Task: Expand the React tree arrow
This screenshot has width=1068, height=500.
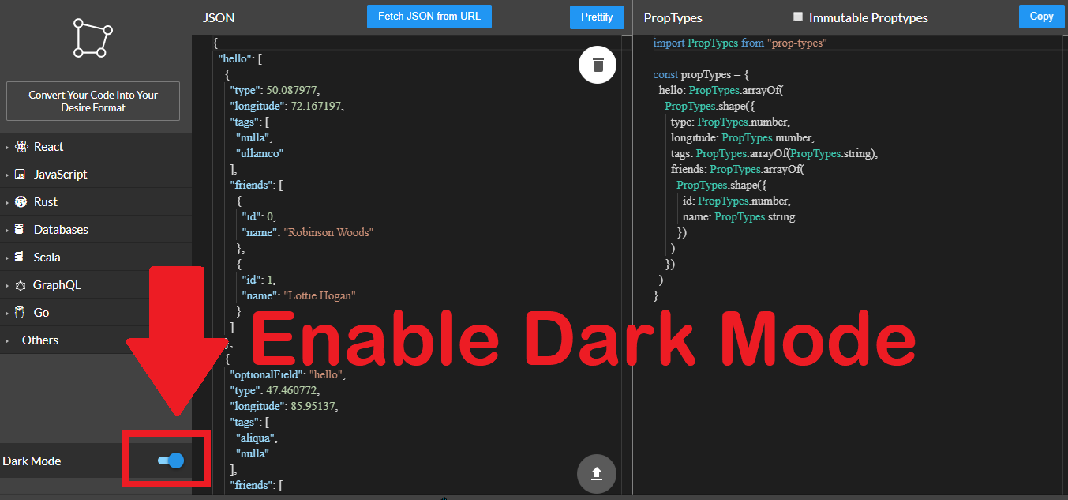Action: (x=6, y=148)
